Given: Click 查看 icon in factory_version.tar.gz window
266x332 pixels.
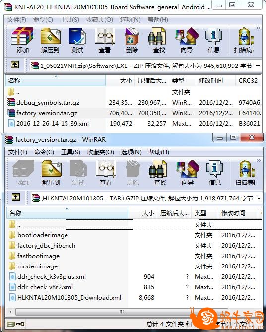Looking at the screenshot, I should pos(106,173).
